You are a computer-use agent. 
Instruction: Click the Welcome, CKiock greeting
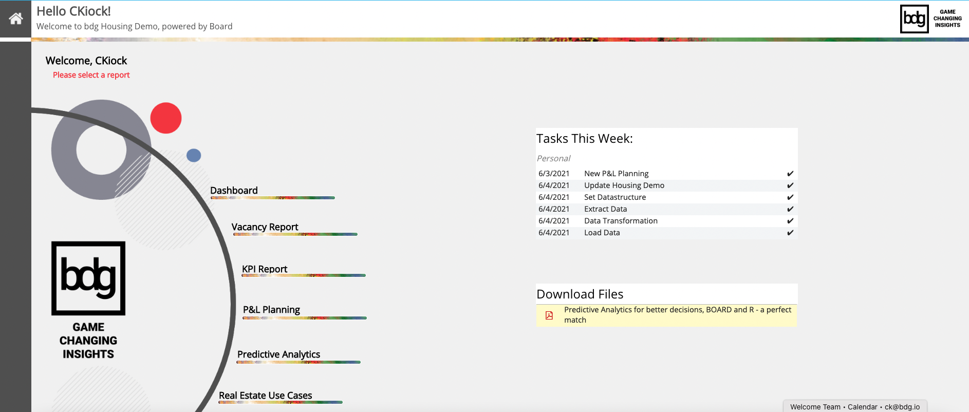point(86,61)
